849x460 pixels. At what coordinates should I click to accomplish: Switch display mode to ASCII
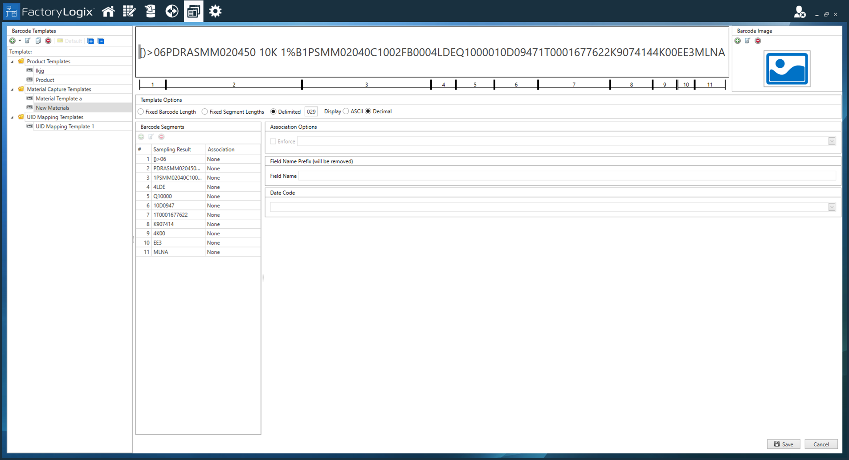(346, 111)
